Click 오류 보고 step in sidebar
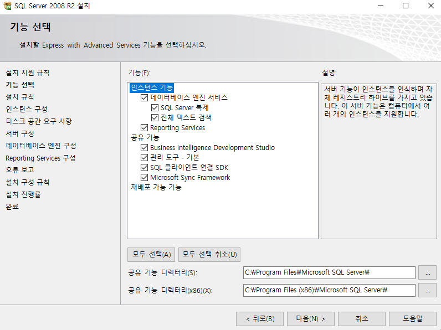The height and width of the screenshot is (330, 441). pyautogui.click(x=20, y=170)
